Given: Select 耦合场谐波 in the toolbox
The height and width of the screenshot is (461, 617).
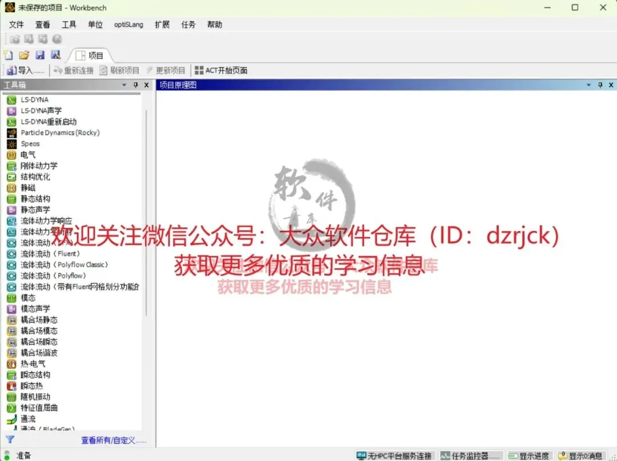Looking at the screenshot, I should click(39, 353).
